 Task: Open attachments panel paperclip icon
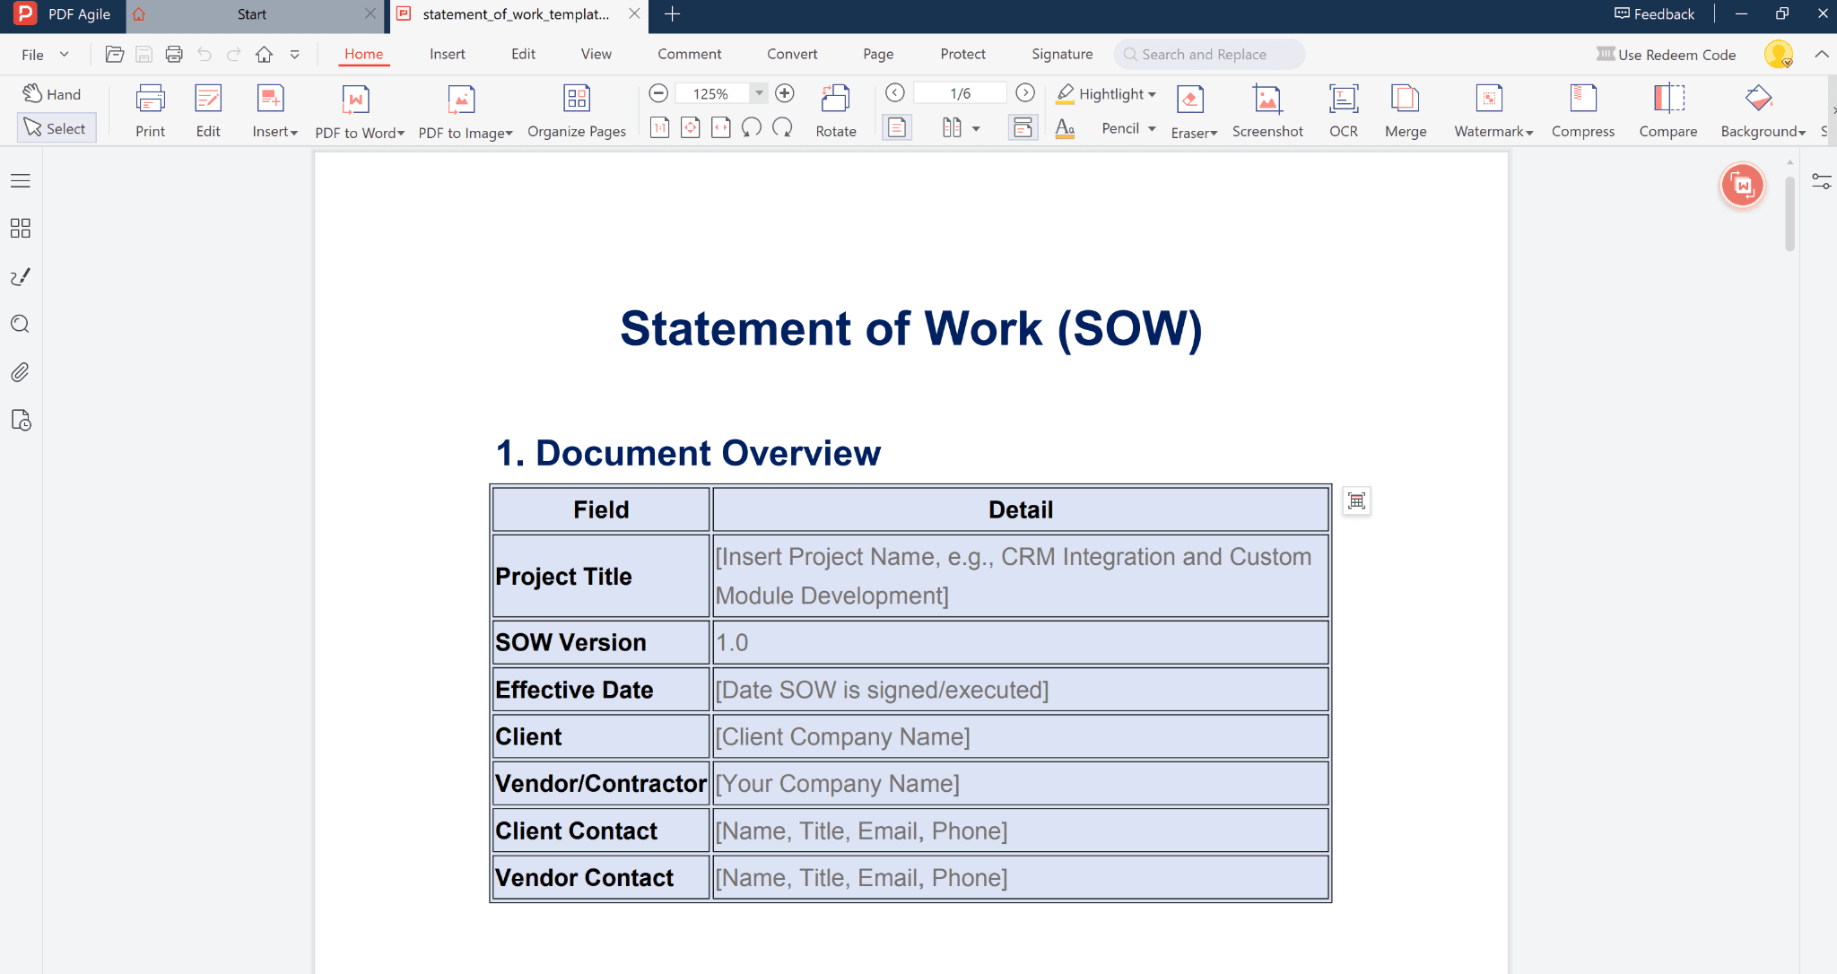tap(20, 372)
